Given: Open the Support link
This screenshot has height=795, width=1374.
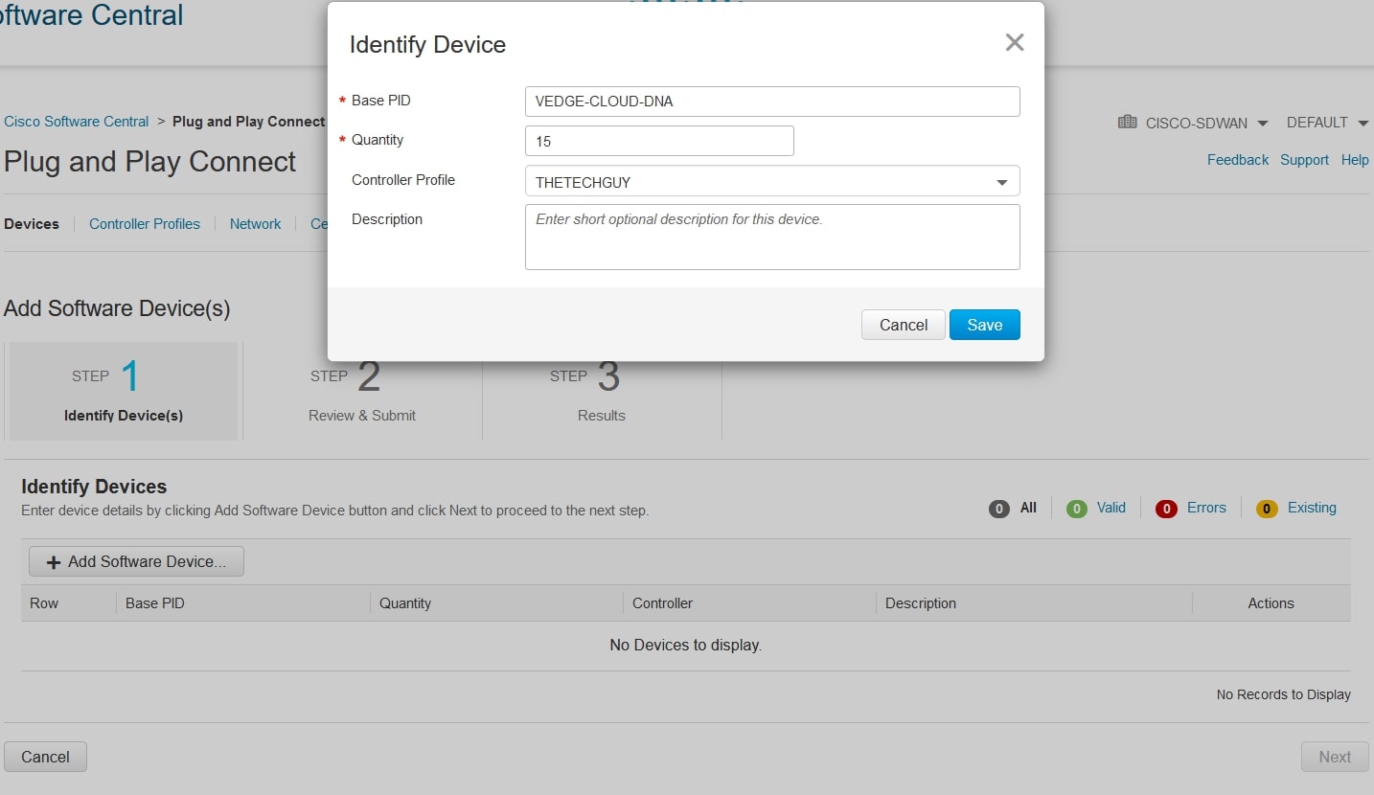Looking at the screenshot, I should (x=1304, y=160).
